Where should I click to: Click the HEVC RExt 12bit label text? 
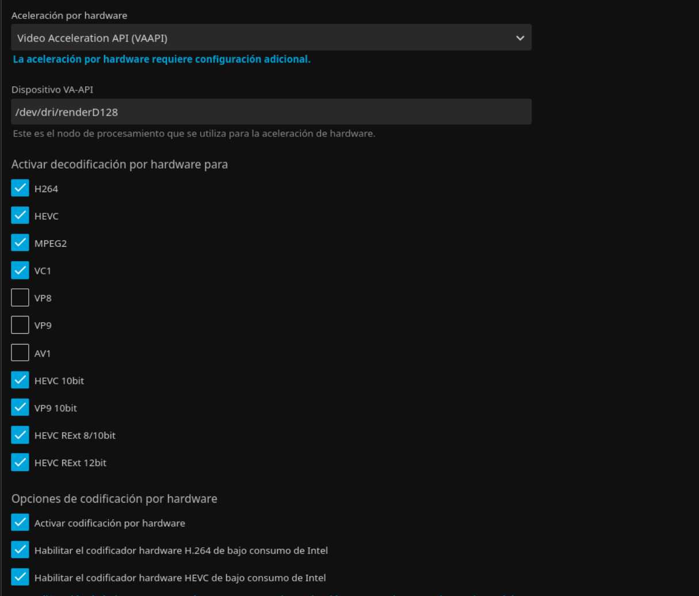[70, 463]
